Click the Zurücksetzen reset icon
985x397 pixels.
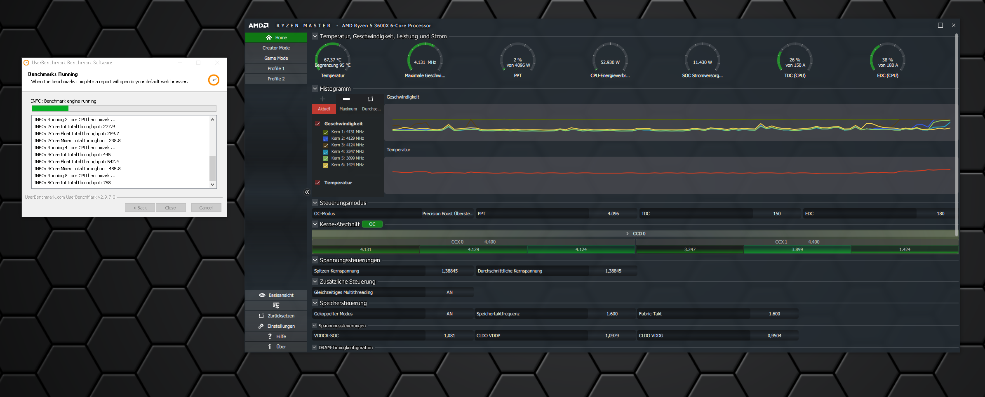point(261,316)
